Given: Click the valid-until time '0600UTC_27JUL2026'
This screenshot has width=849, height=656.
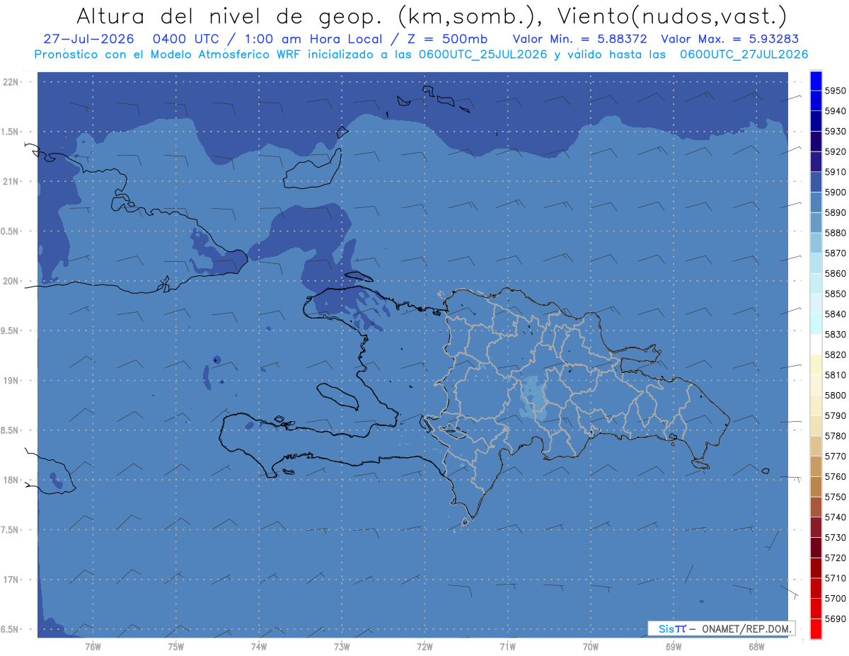Looking at the screenshot, I should [x=744, y=54].
